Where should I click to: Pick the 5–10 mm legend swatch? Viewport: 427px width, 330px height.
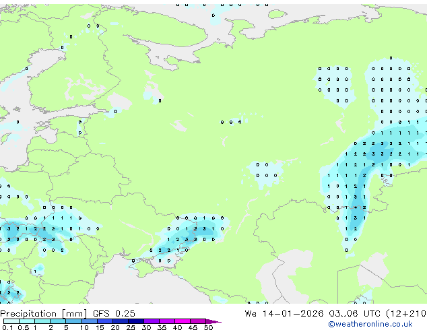tap(73, 321)
